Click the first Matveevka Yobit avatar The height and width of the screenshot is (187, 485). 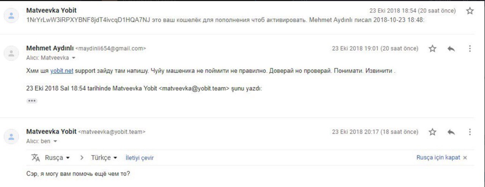[11, 15]
